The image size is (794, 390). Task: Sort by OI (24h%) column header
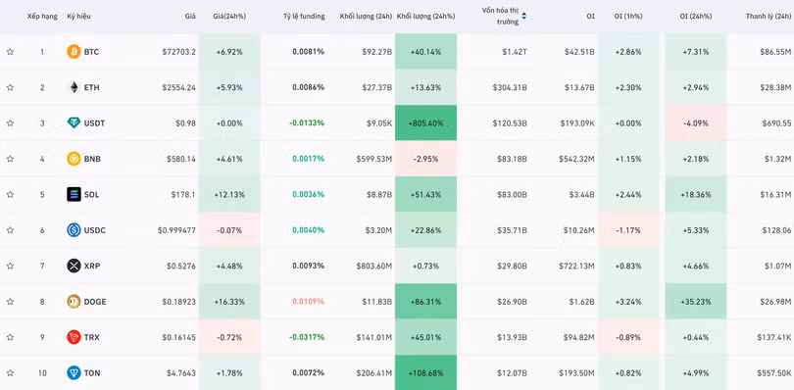click(695, 17)
